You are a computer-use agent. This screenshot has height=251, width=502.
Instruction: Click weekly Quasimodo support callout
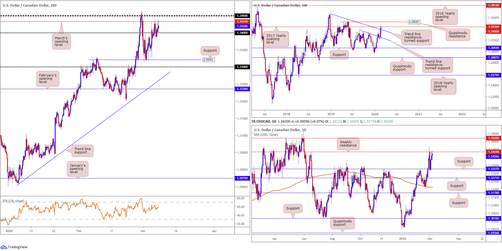click(x=402, y=68)
